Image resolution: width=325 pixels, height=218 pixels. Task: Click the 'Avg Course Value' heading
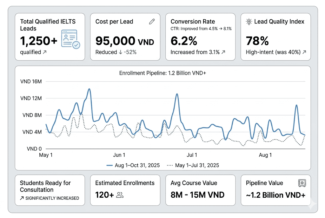coord(194,183)
